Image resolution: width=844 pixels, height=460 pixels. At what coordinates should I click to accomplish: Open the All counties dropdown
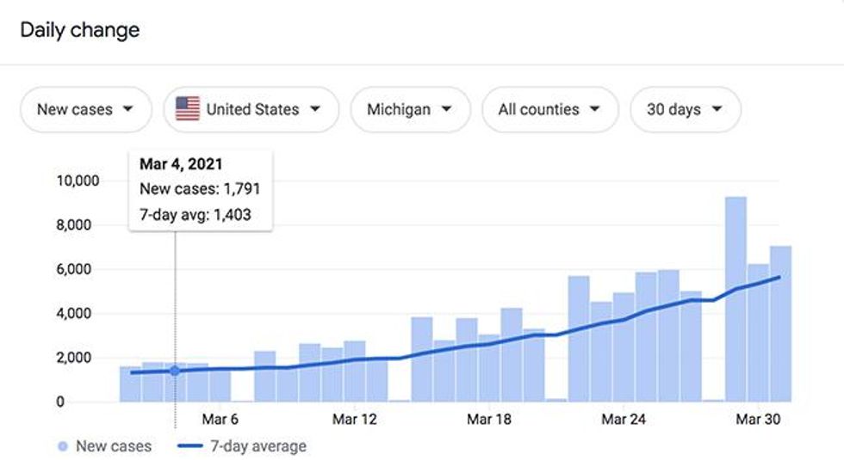coord(549,110)
